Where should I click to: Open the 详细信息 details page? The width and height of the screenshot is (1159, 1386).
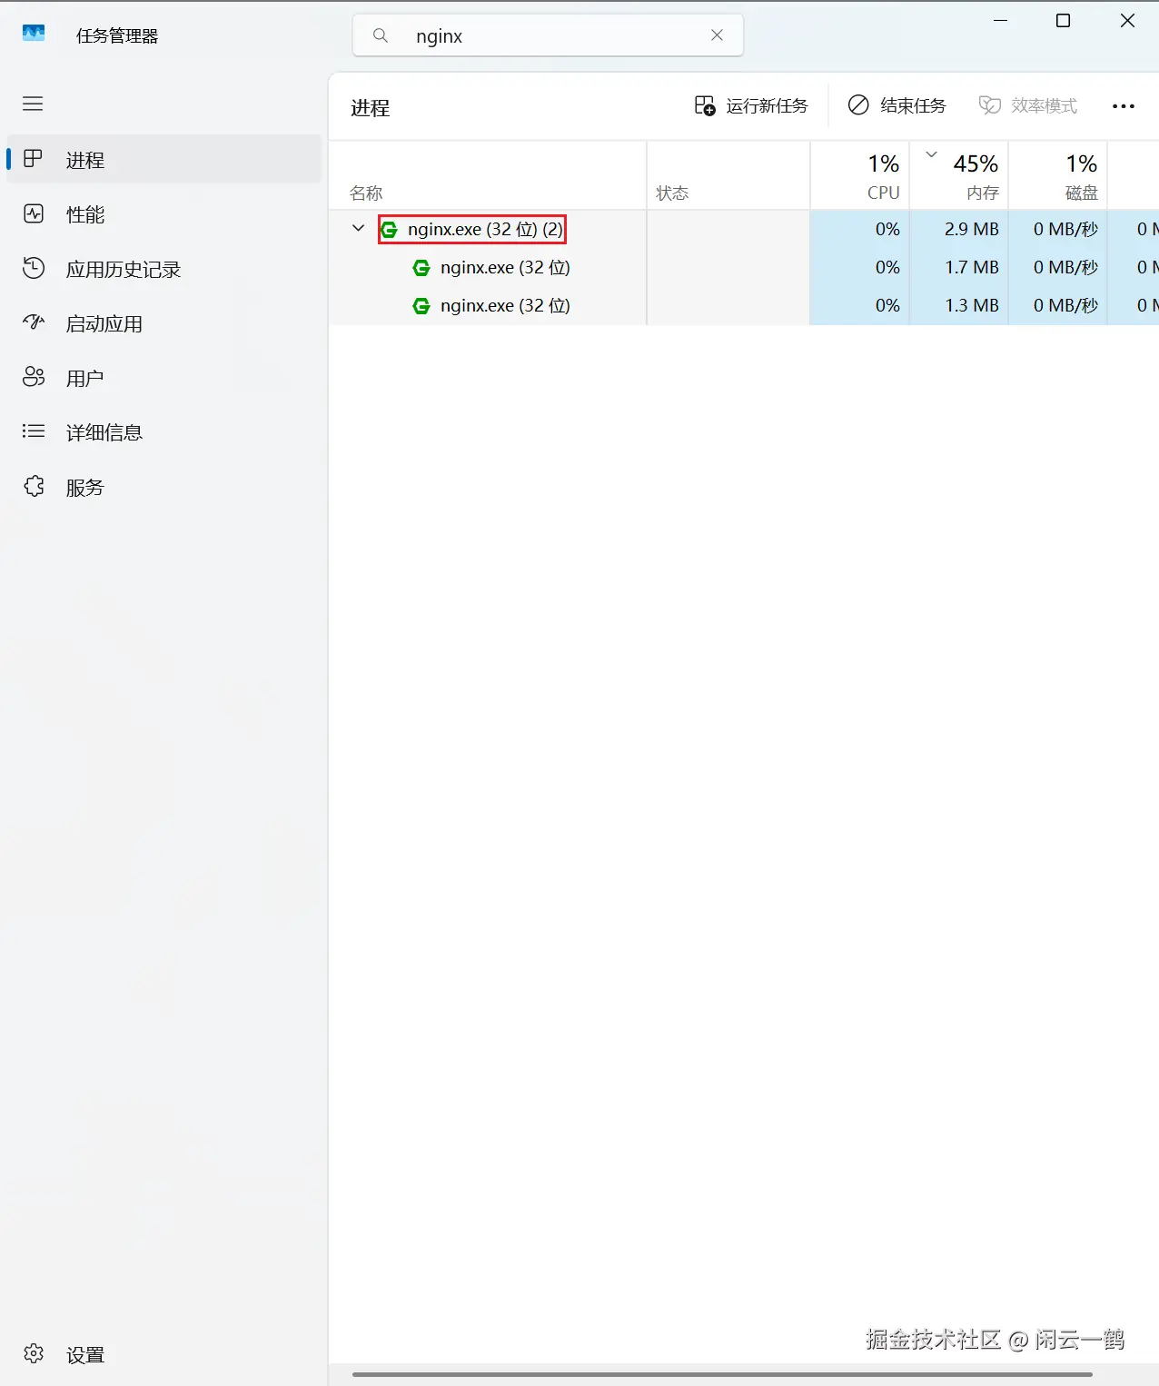point(164,432)
